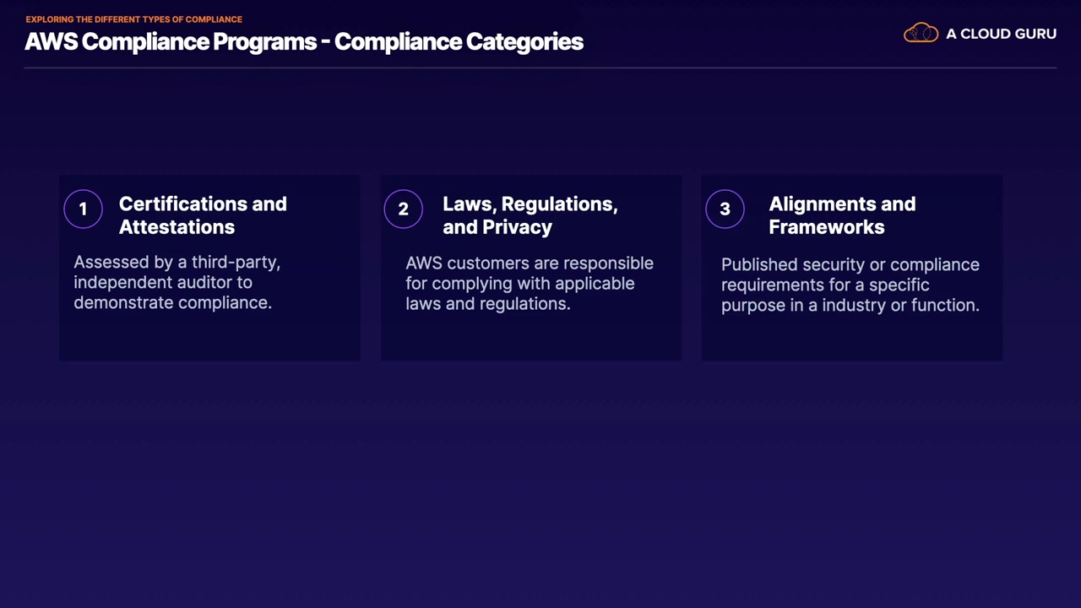1081x608 pixels.
Task: Select the "Alignments and Frameworks" heading
Action: click(x=842, y=215)
